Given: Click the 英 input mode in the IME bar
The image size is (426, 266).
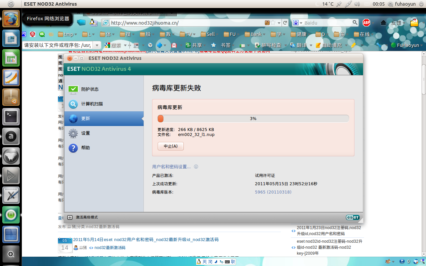Looking at the screenshot, I should point(204,262).
